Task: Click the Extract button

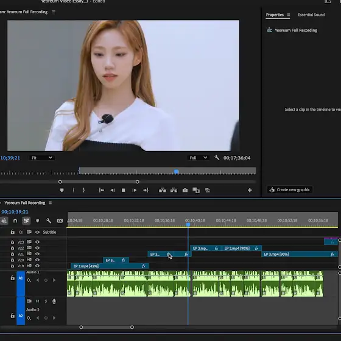Action: 174,190
